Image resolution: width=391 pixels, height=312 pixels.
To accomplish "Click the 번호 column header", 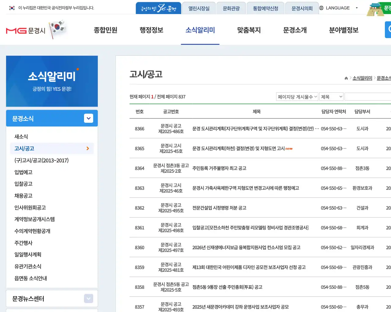I will pos(140,112).
